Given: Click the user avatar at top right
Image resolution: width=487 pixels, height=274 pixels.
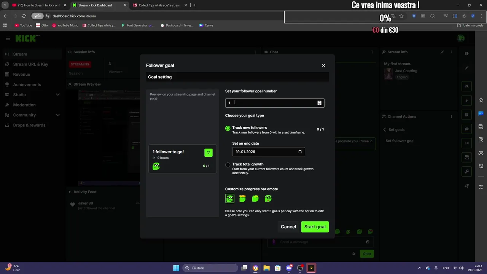Looking at the screenshot, I should click(x=461, y=38).
